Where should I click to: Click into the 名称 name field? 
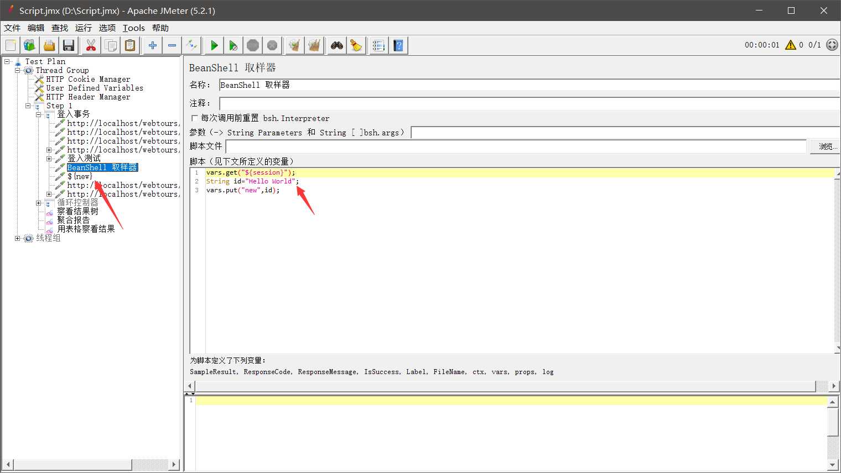(x=529, y=85)
